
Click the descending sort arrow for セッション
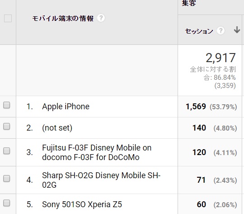point(237,29)
